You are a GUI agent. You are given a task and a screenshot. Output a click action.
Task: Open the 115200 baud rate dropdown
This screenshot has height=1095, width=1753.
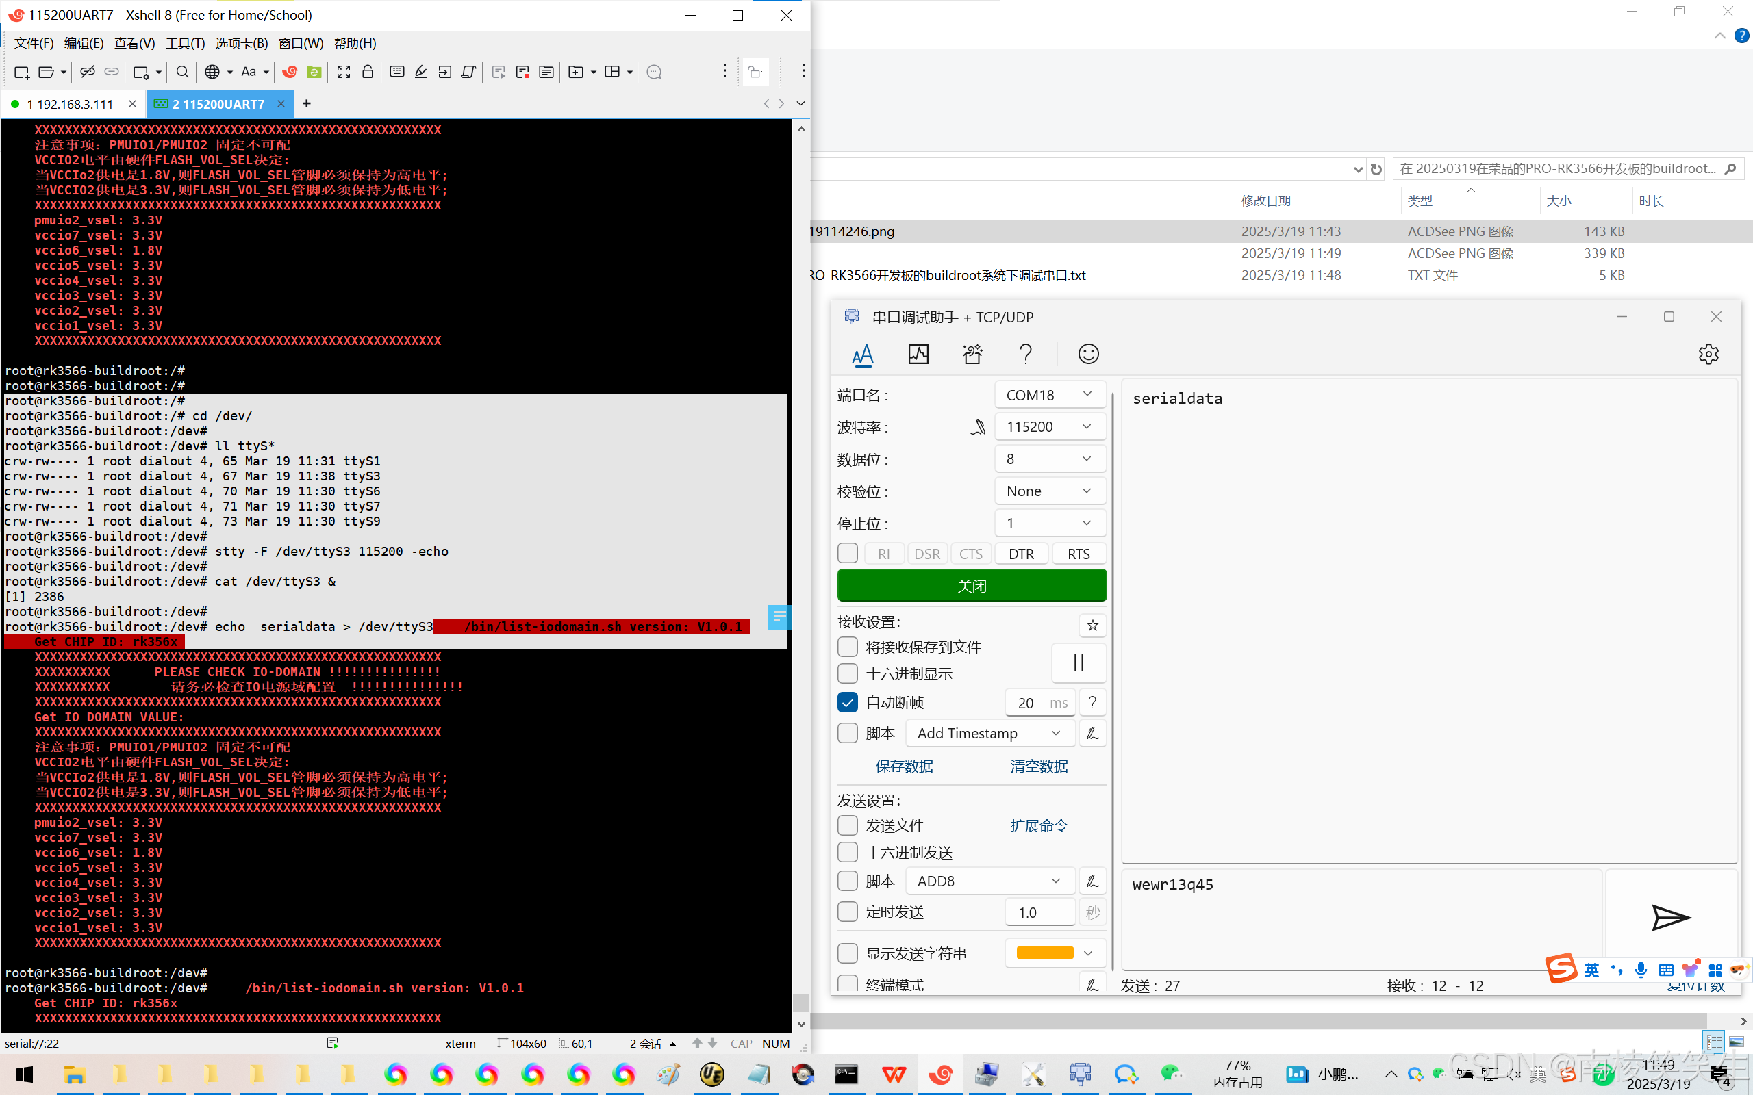[1050, 426]
